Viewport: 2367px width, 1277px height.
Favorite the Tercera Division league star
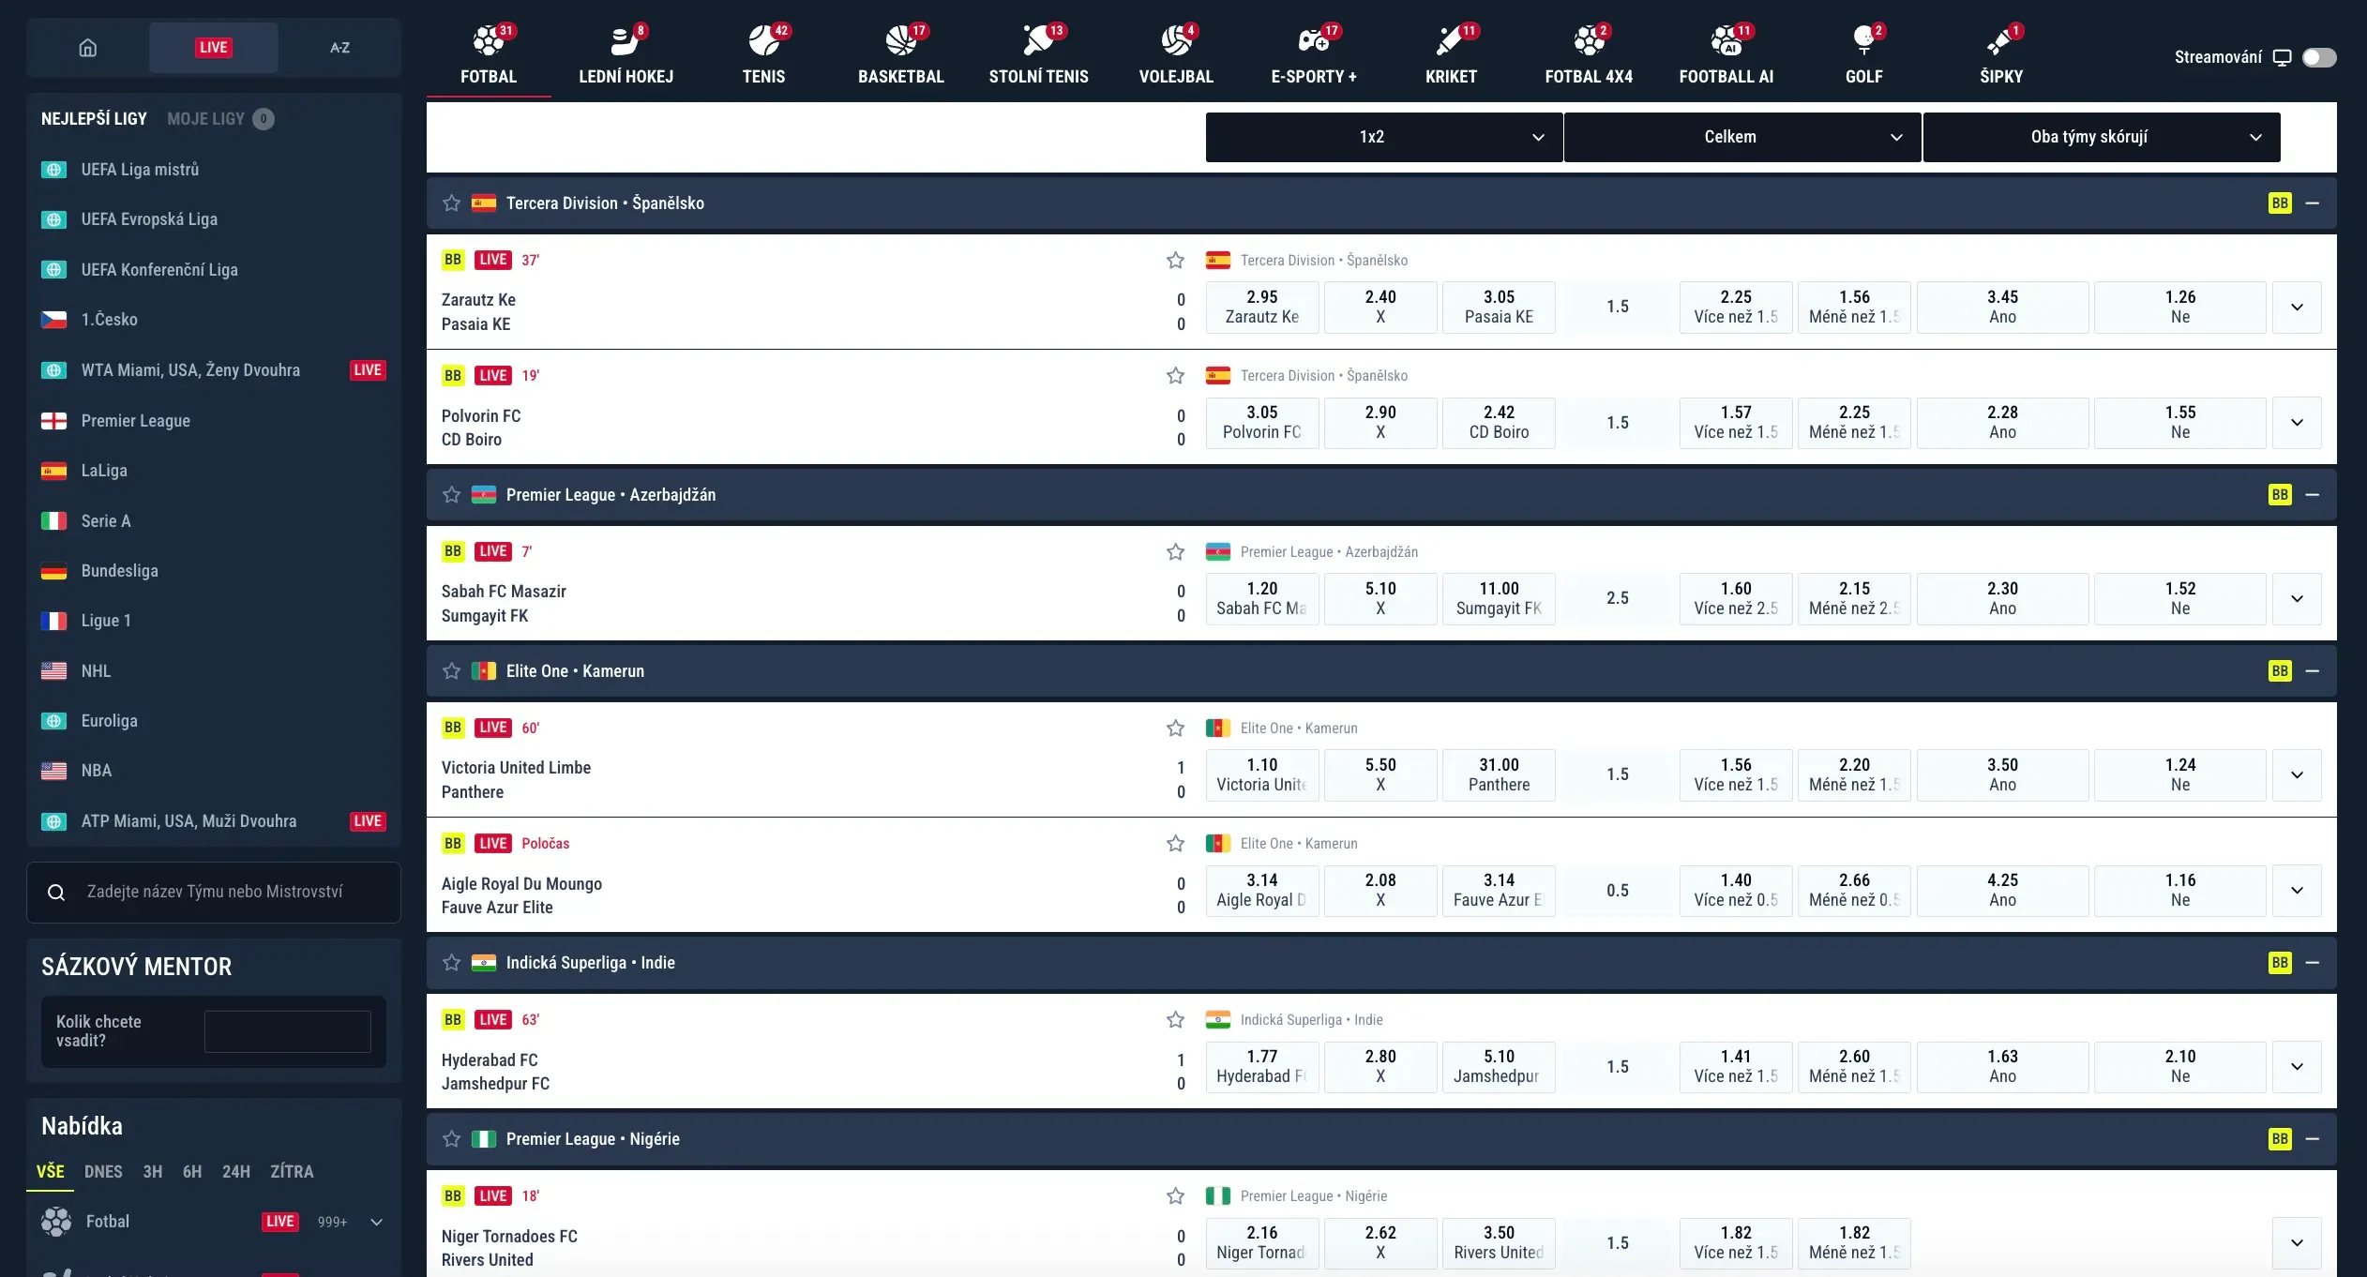point(451,203)
